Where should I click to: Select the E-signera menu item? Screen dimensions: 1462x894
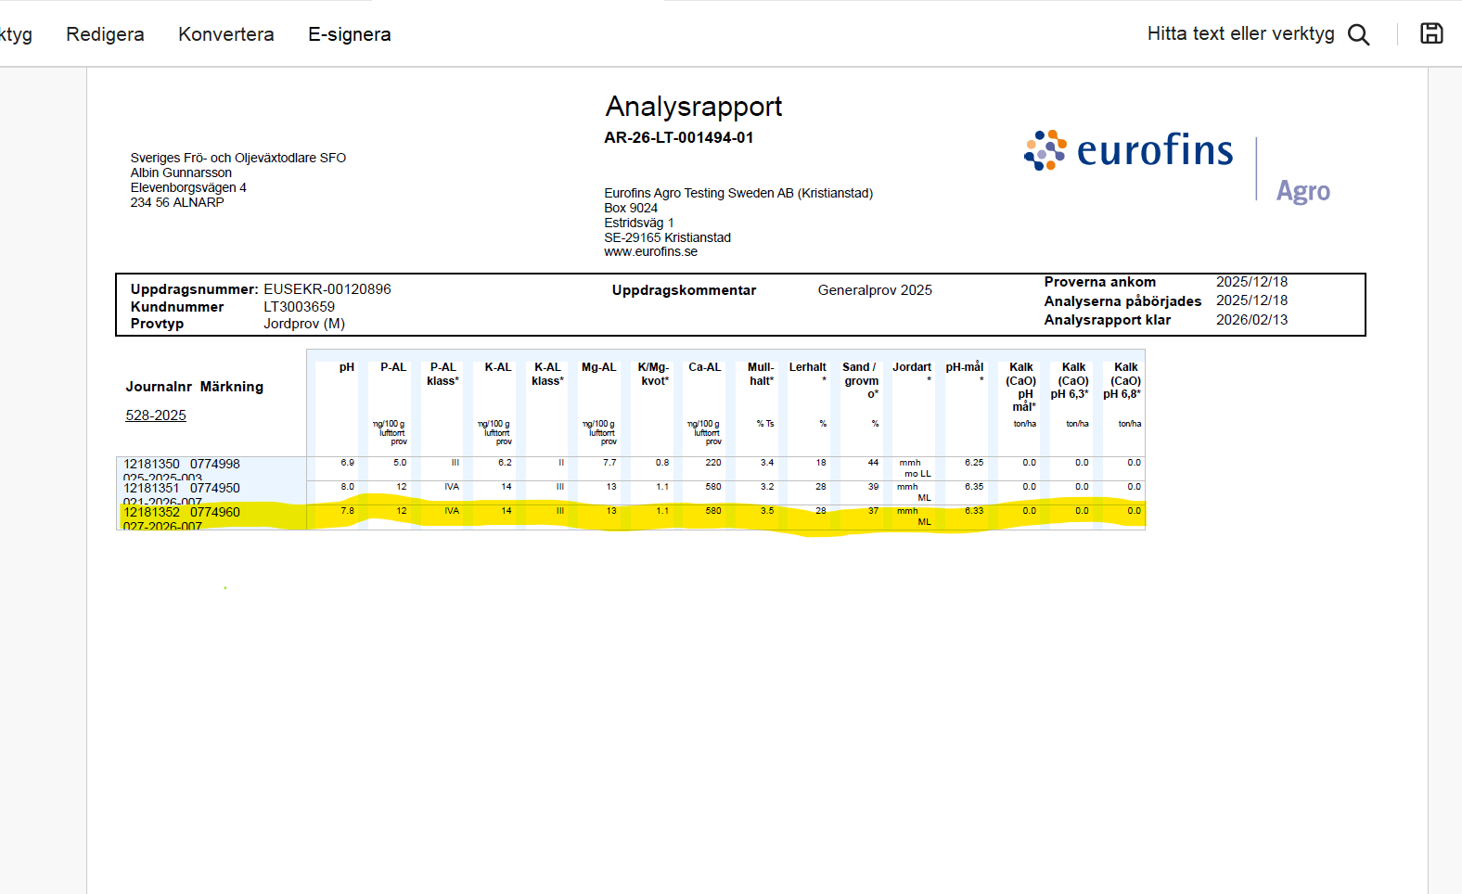(x=349, y=34)
